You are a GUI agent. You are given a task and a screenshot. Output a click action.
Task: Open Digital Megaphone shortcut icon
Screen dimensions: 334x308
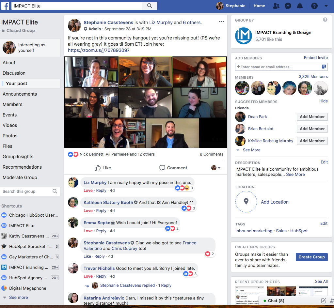[4, 288]
